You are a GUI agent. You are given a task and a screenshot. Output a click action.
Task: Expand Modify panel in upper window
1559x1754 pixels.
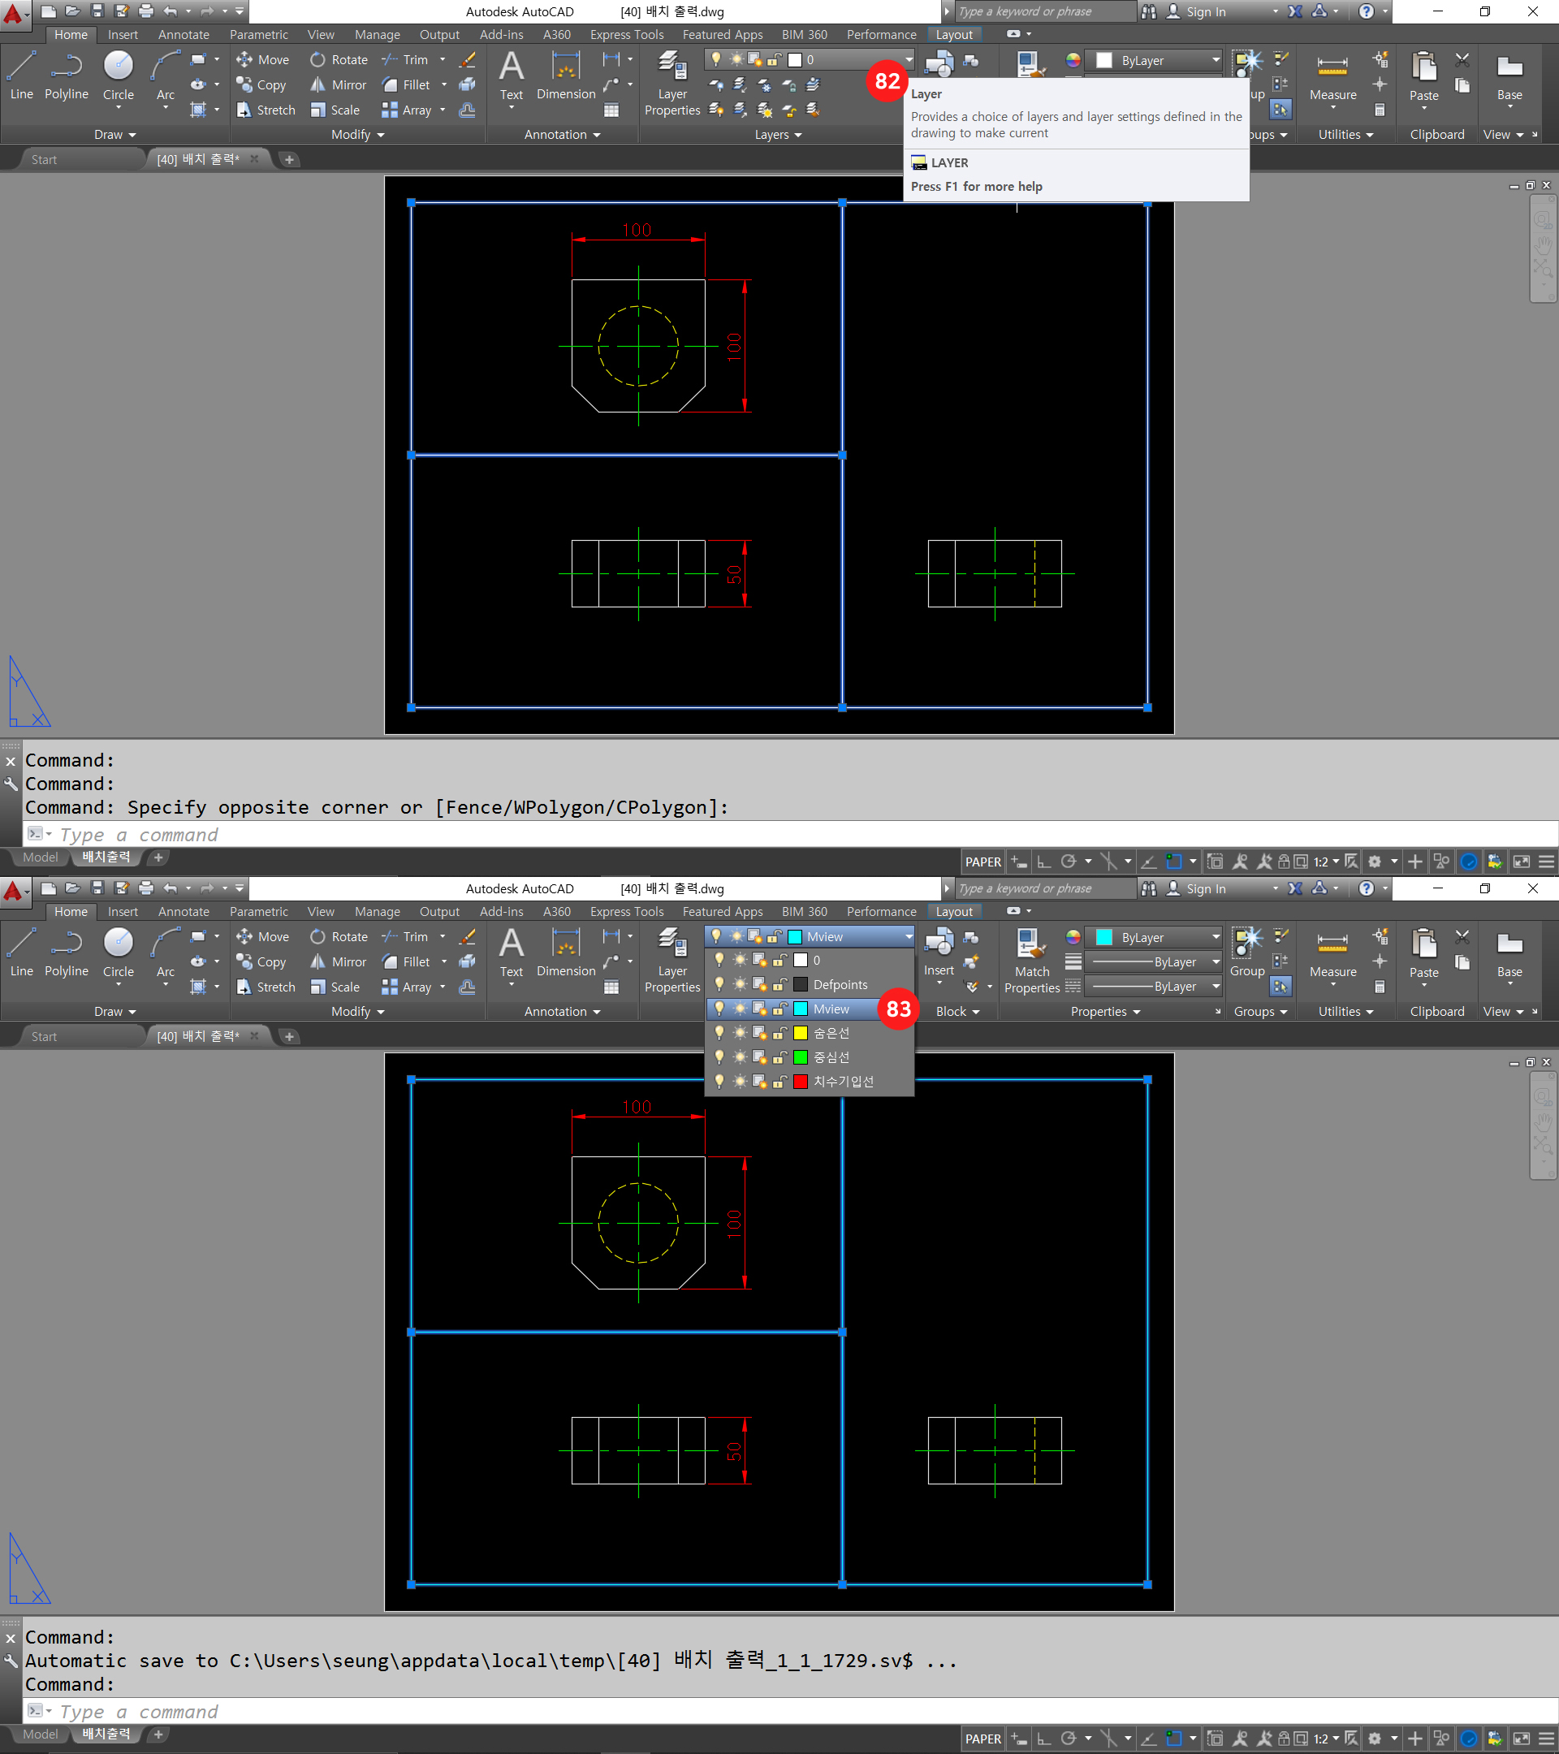(x=358, y=135)
